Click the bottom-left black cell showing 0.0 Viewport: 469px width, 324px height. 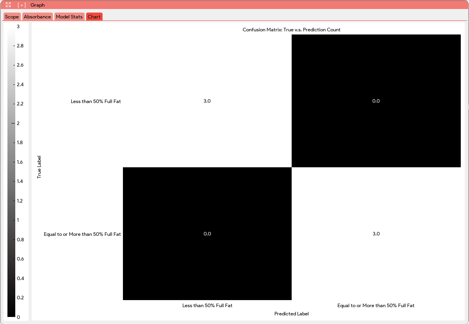[207, 233]
